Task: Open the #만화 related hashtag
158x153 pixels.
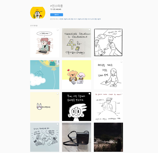Action: pyautogui.click(x=61, y=19)
